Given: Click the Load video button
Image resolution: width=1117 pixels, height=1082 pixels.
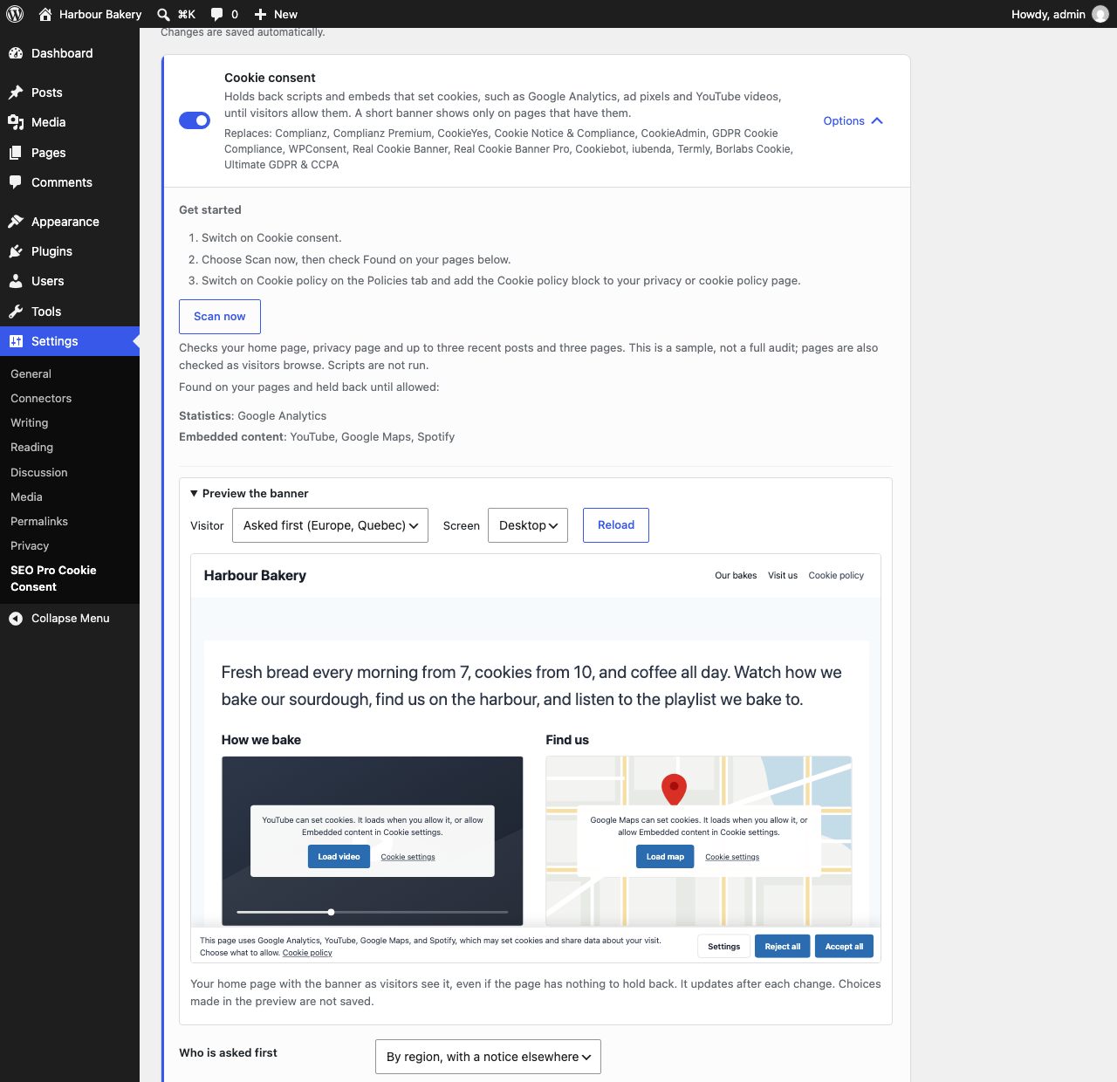Looking at the screenshot, I should (x=339, y=857).
